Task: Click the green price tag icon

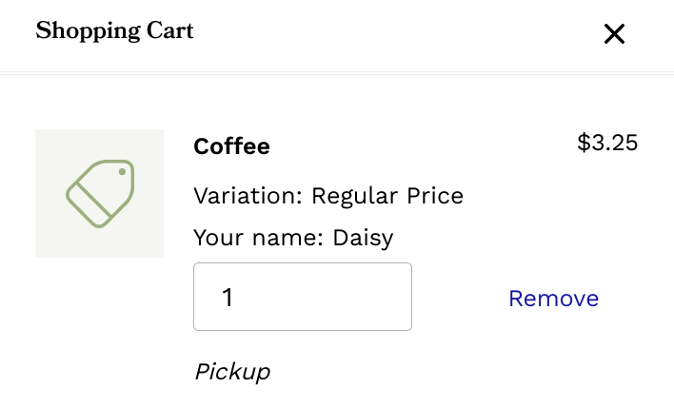Action: (x=100, y=193)
